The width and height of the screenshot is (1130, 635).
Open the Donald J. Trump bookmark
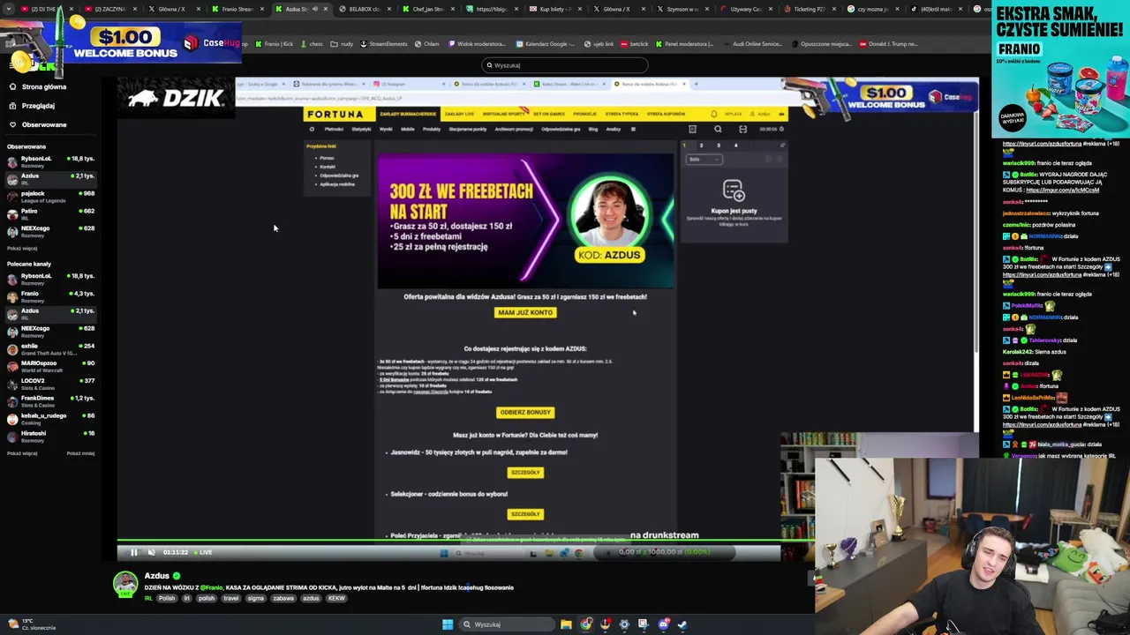click(x=889, y=43)
